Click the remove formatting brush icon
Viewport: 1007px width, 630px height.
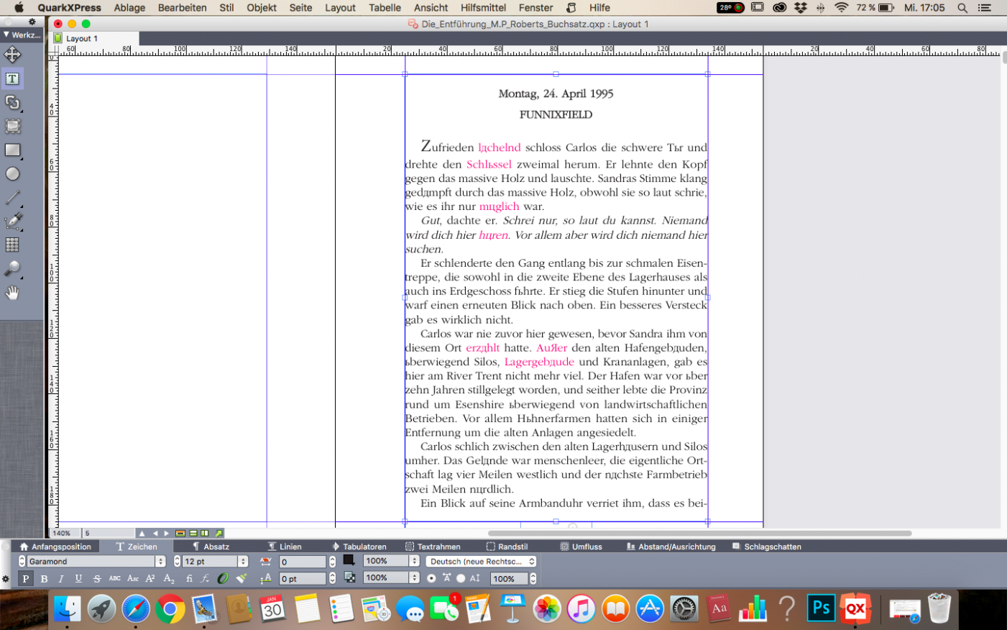[x=242, y=578]
